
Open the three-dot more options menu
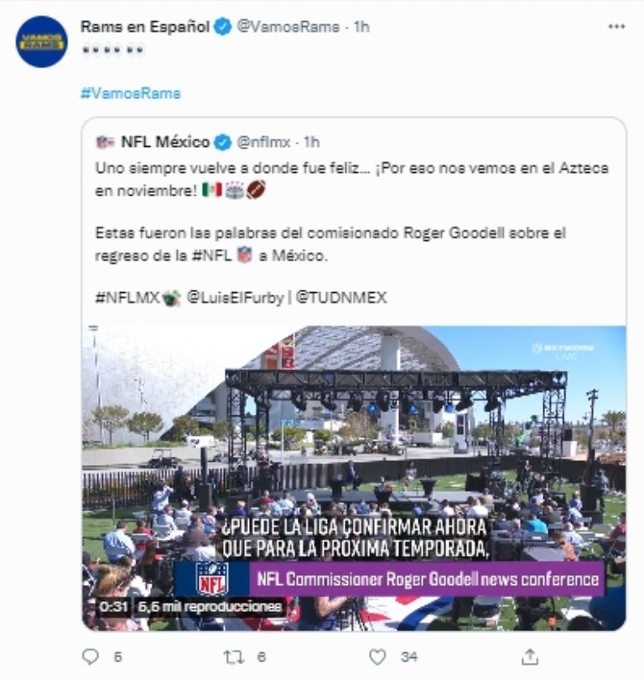click(616, 27)
